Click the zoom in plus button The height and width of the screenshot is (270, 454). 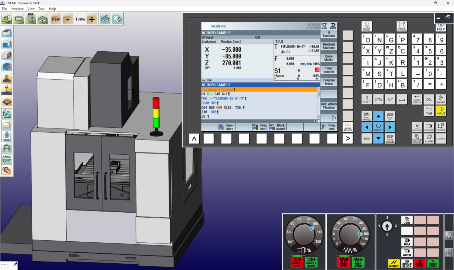[x=92, y=19]
